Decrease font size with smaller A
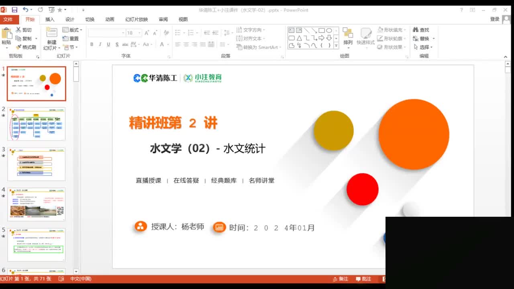The image size is (514, 289). pyautogui.click(x=155, y=33)
